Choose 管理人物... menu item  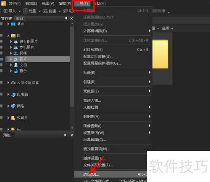[x=113, y=100]
